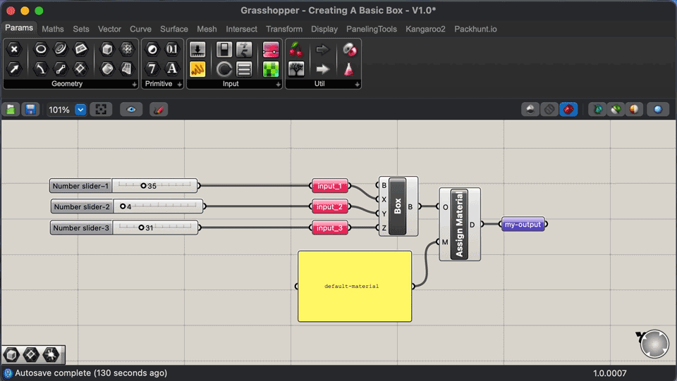This screenshot has width=677, height=381.
Task: Open the Intersect tab
Action: tap(241, 29)
